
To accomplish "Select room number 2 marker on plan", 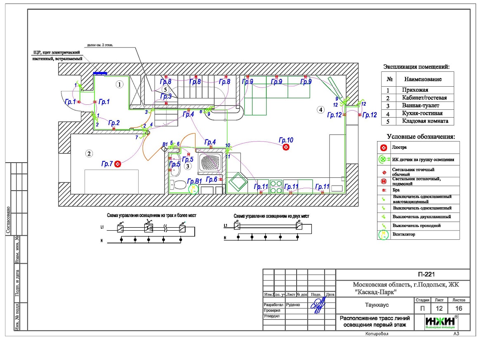I will tap(89, 154).
